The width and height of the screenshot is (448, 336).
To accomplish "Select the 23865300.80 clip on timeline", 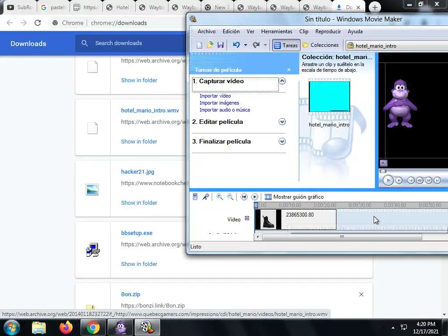I will point(295,220).
